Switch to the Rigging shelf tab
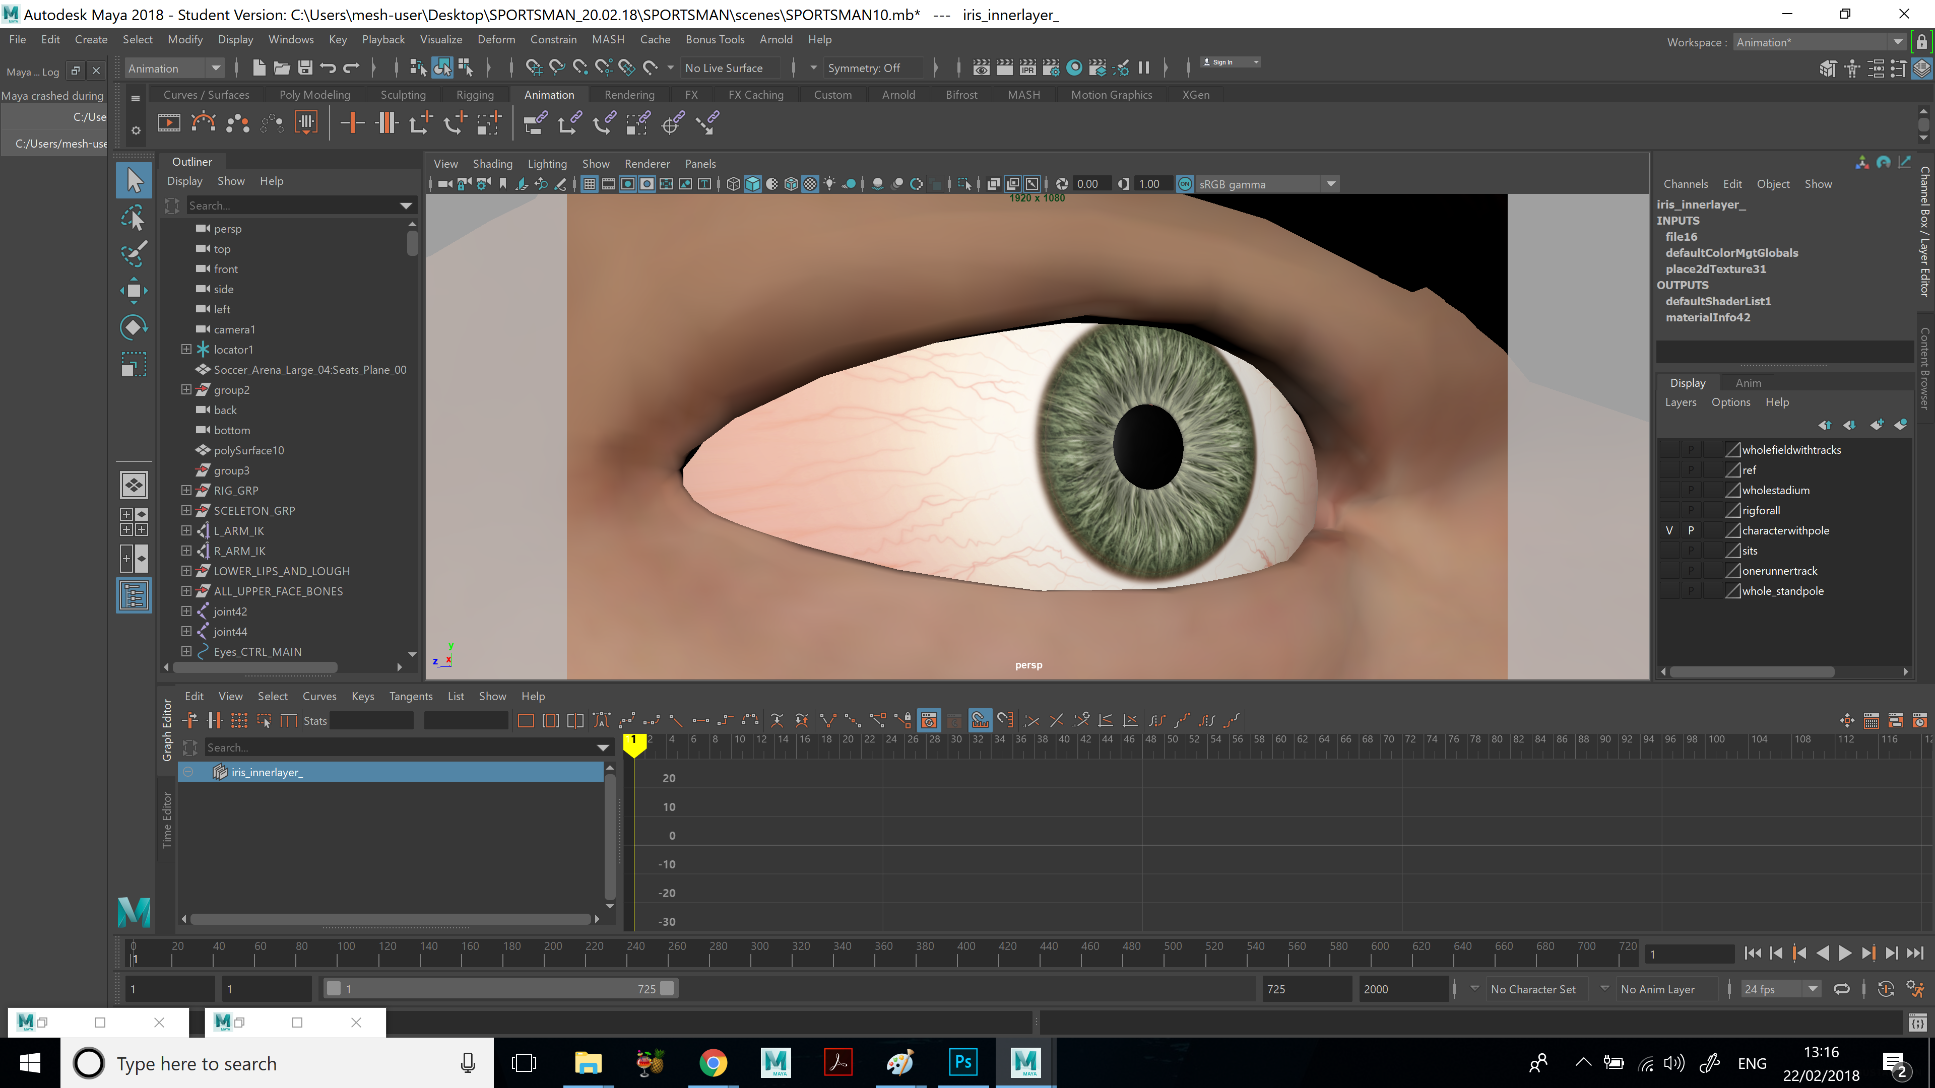 click(x=475, y=95)
